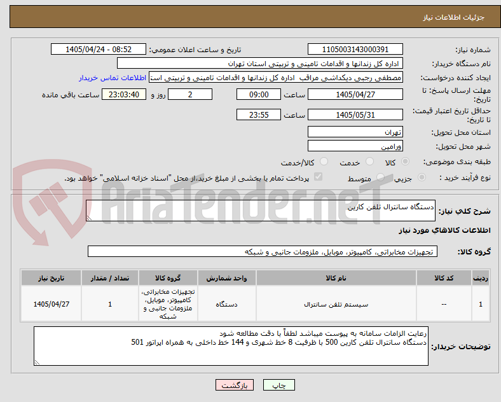The image size is (501, 402).
Task: Click the ردیف column header
Action: [x=480, y=278]
